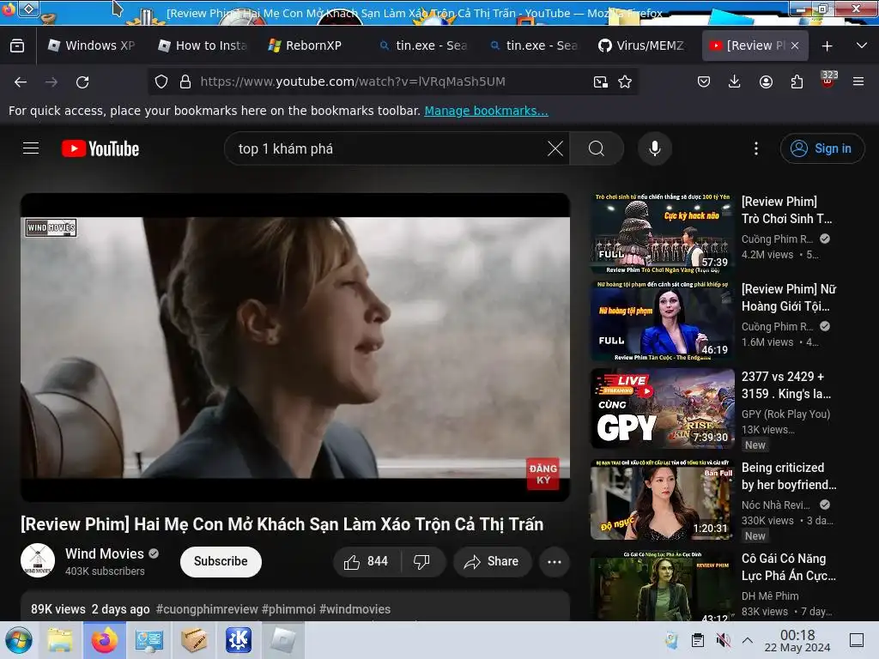The image size is (879, 659).
Task: Go back to the previous page
Action: [x=21, y=82]
